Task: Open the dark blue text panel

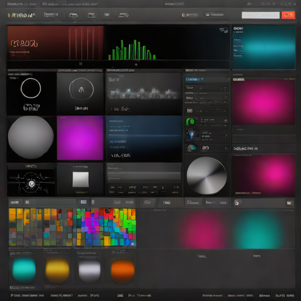Action: tap(144, 139)
